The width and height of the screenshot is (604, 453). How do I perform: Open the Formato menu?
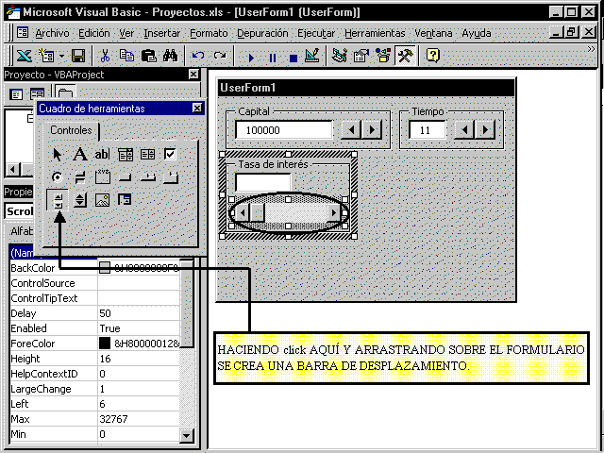[x=209, y=34]
